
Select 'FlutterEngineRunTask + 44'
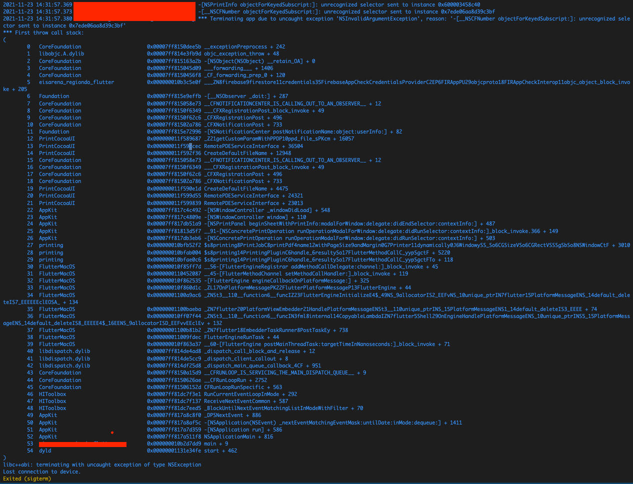(241, 337)
